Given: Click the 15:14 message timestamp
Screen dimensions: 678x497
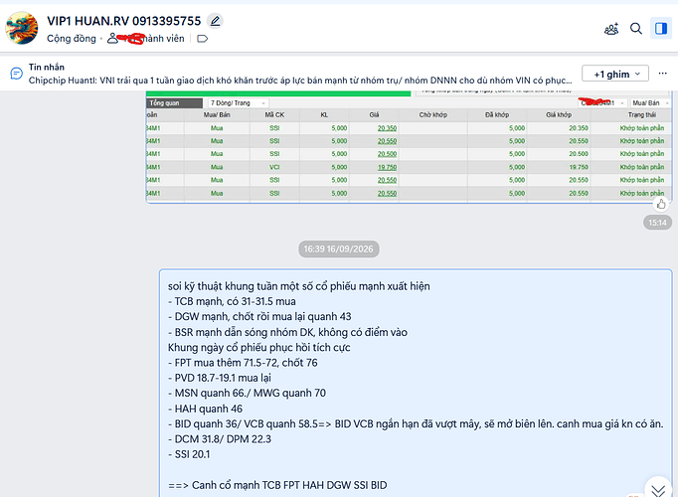Looking at the screenshot, I should pyautogui.click(x=657, y=223).
